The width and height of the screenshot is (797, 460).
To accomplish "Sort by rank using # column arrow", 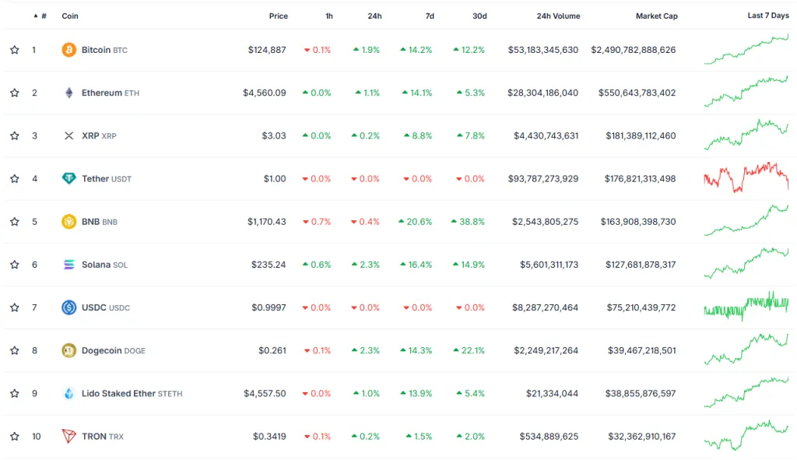I will (36, 16).
